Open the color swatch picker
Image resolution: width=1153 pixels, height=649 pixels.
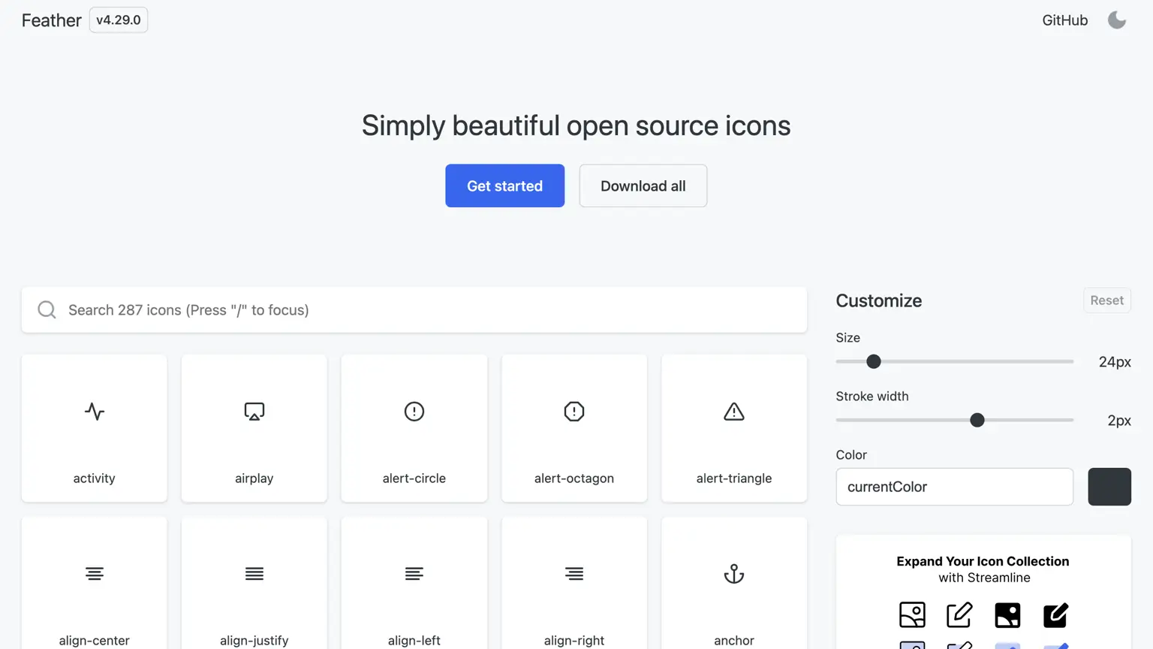point(1109,487)
